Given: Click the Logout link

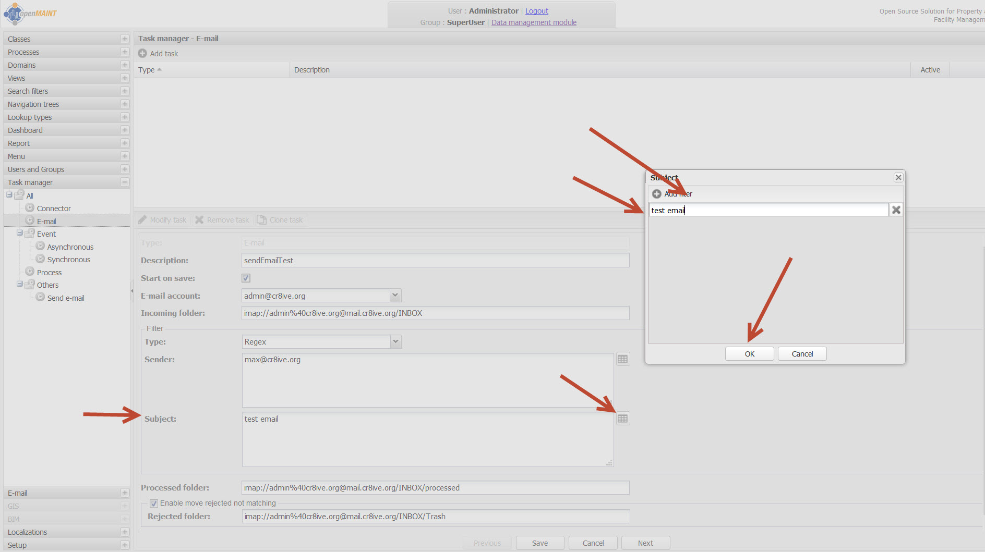Looking at the screenshot, I should tap(536, 11).
